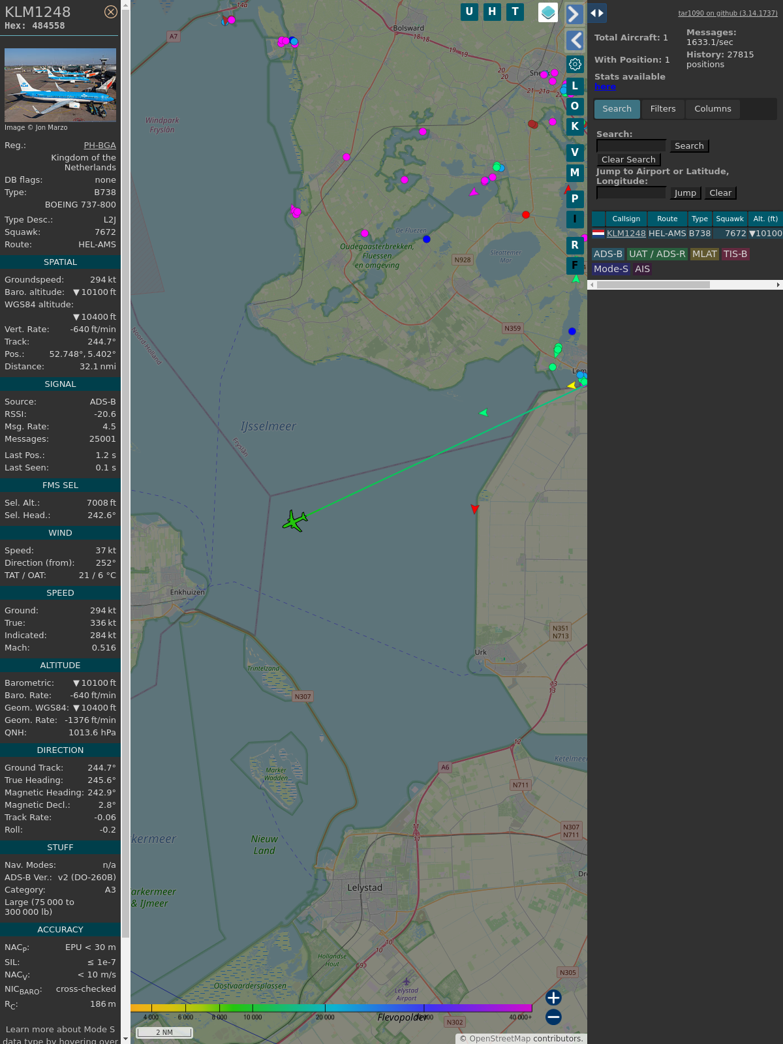Switch to the Filters tab
Screen dimensions: 783x1044
point(663,109)
